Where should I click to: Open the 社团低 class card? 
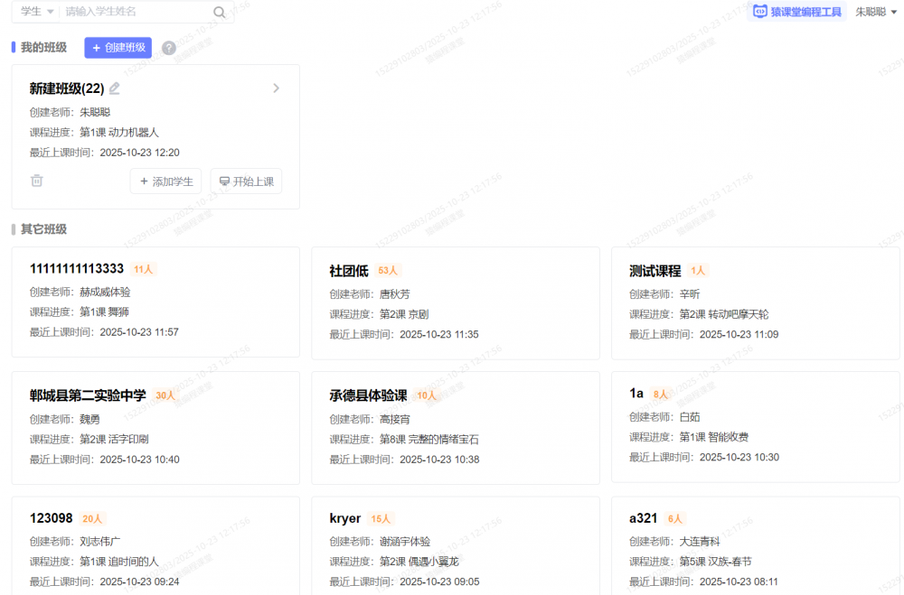pos(455,302)
